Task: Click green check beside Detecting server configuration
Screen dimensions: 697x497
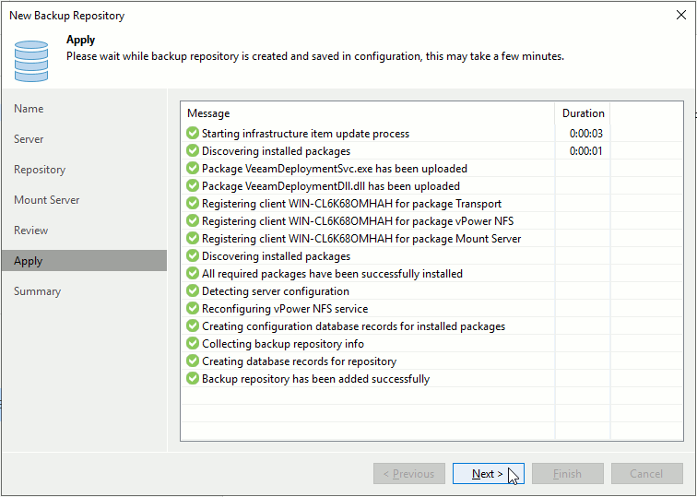Action: [193, 291]
